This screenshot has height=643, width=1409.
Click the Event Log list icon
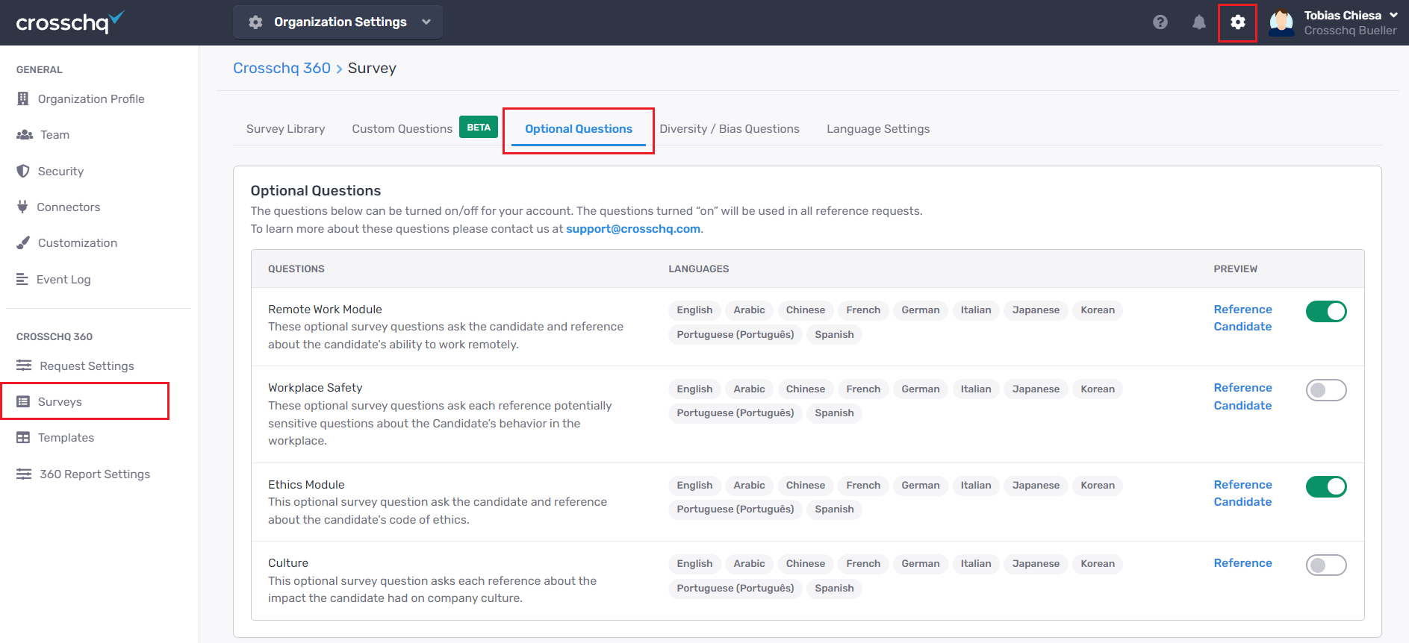click(x=22, y=279)
